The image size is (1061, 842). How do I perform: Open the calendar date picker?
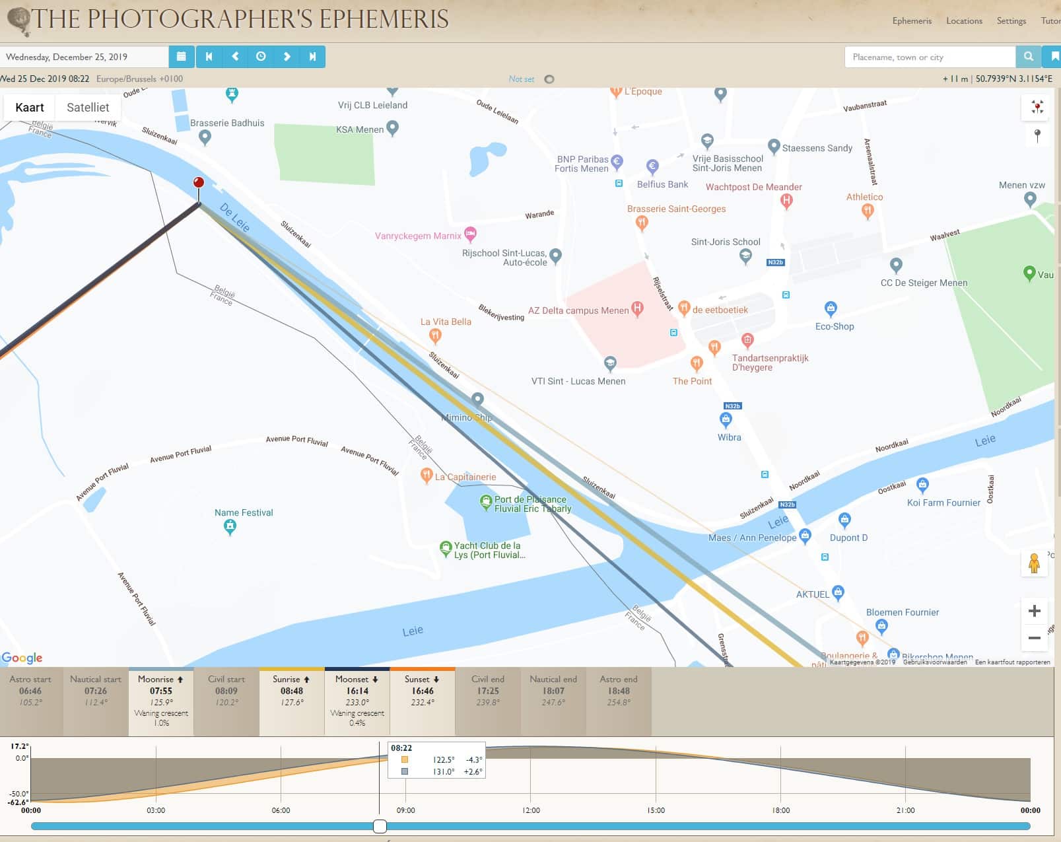(182, 57)
